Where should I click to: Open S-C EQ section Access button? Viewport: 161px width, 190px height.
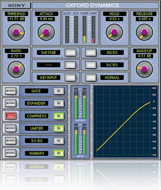11,141
